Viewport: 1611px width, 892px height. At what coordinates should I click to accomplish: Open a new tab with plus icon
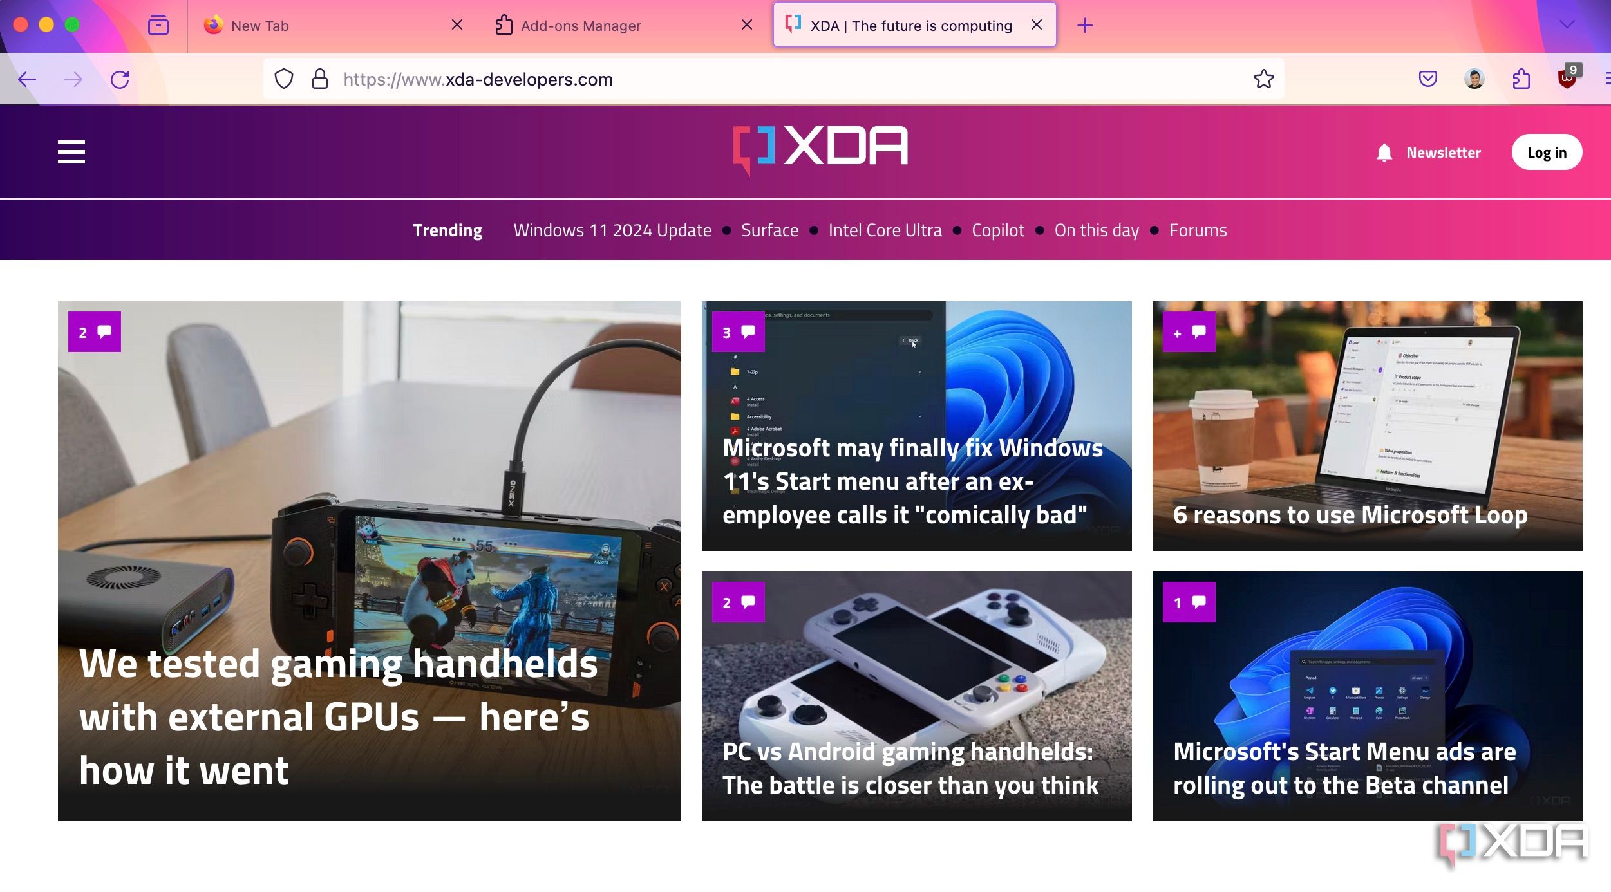(x=1084, y=25)
